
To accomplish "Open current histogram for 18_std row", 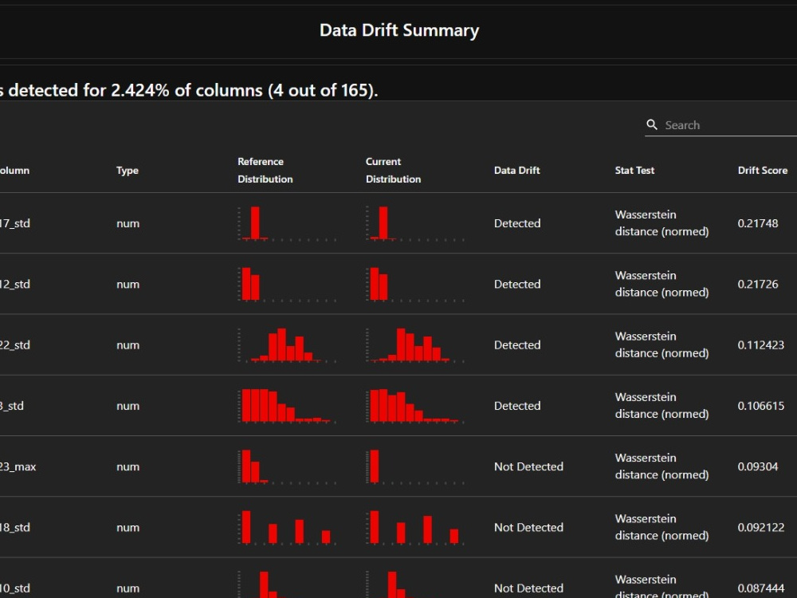I will coord(415,527).
